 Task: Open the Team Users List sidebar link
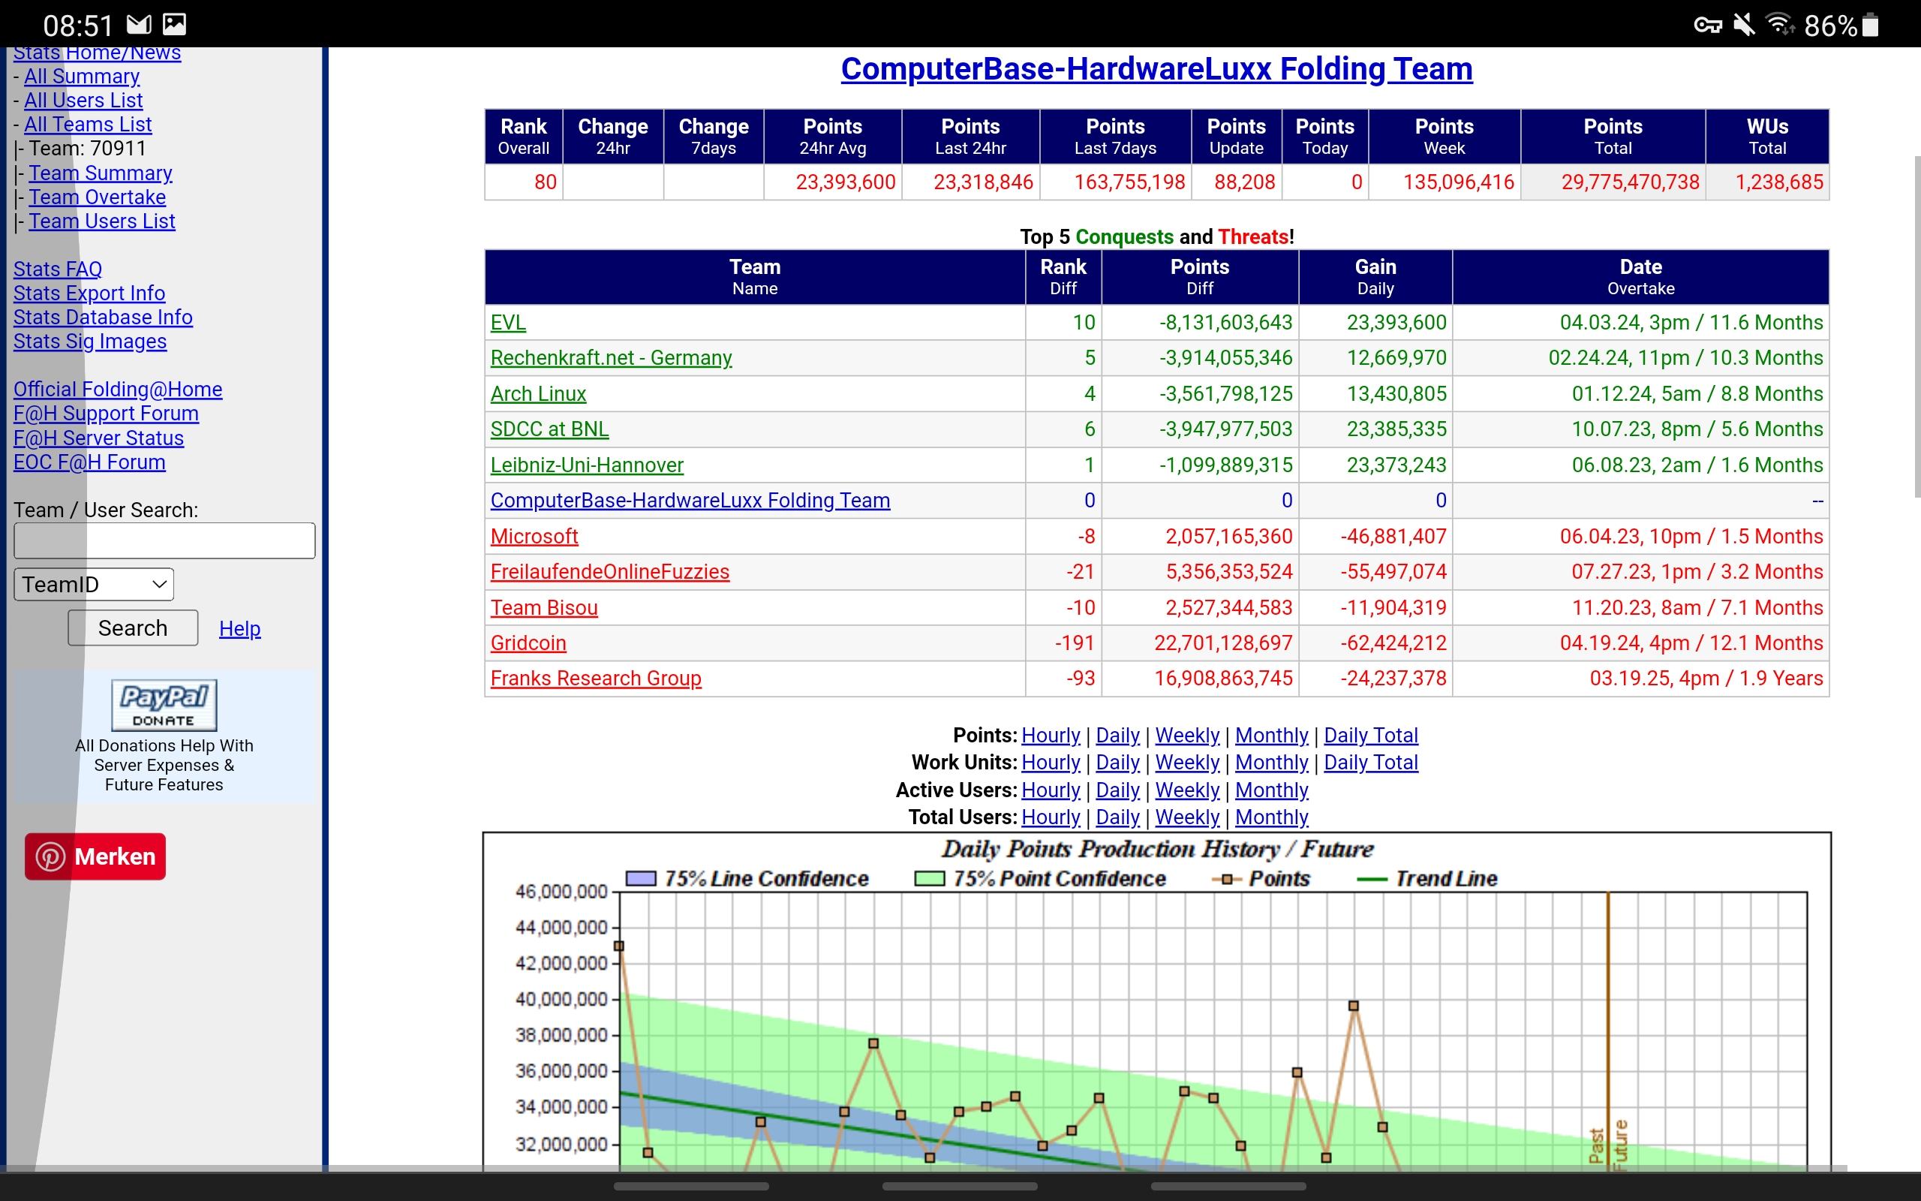coord(101,221)
